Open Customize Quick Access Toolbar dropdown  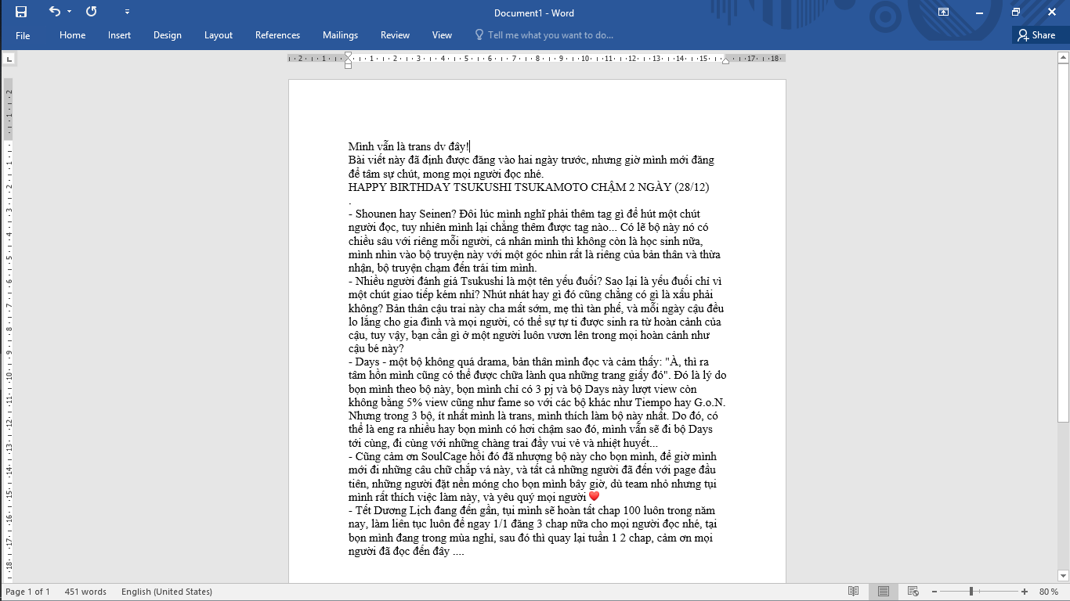tap(128, 13)
